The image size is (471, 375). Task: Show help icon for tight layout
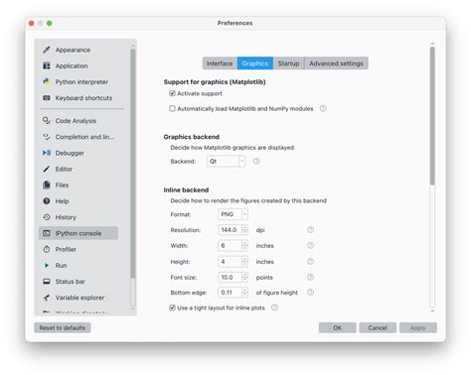(x=274, y=308)
